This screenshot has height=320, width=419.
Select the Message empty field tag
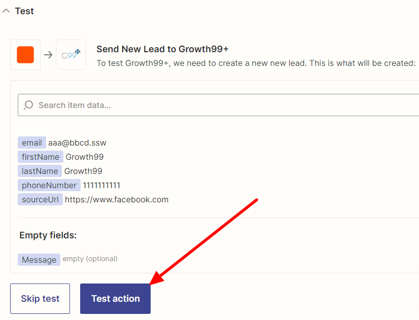tap(39, 260)
